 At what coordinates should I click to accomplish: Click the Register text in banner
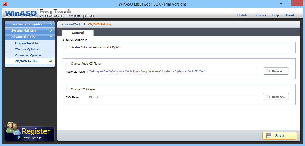(x=36, y=132)
